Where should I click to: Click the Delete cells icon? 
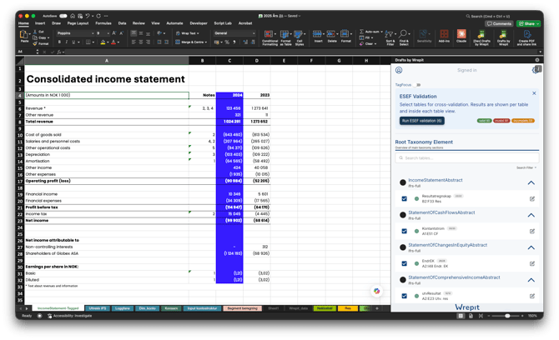tap(332, 36)
